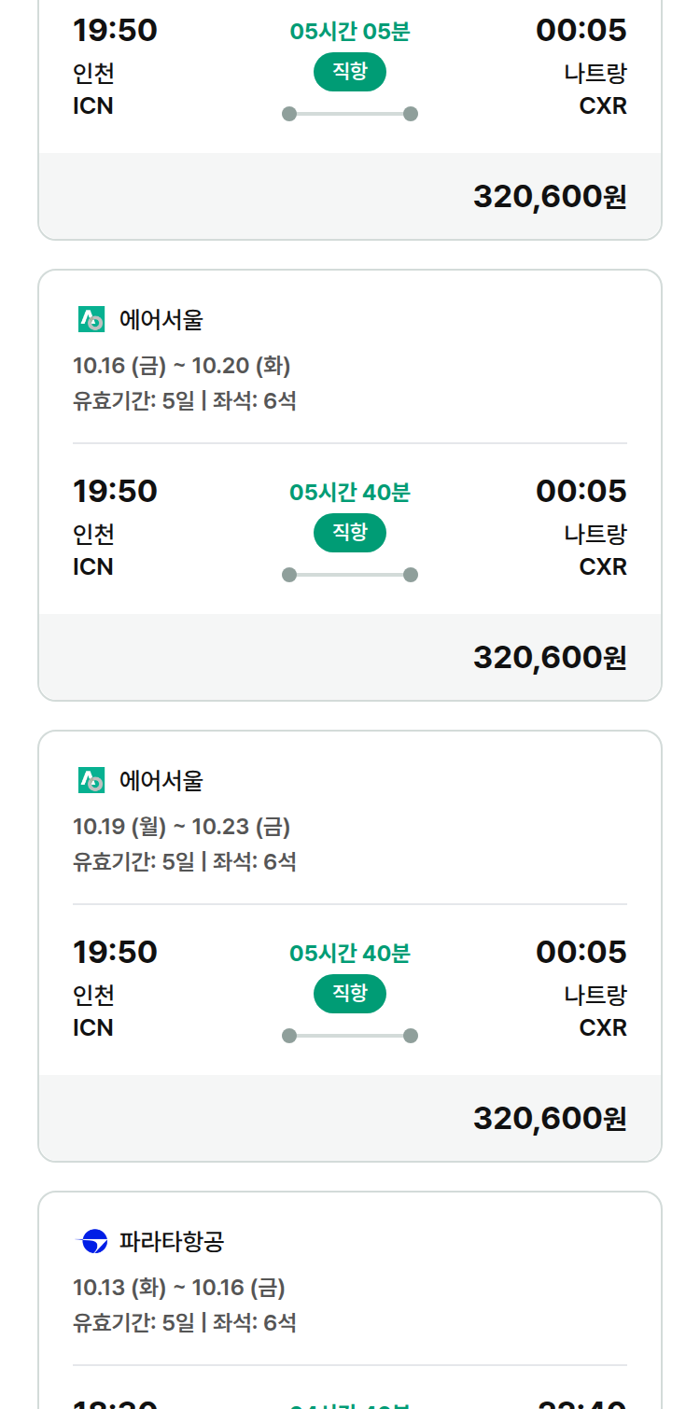Click the route line on the 10.16 flight
Screen dimensions: 700x1409
pos(350,575)
